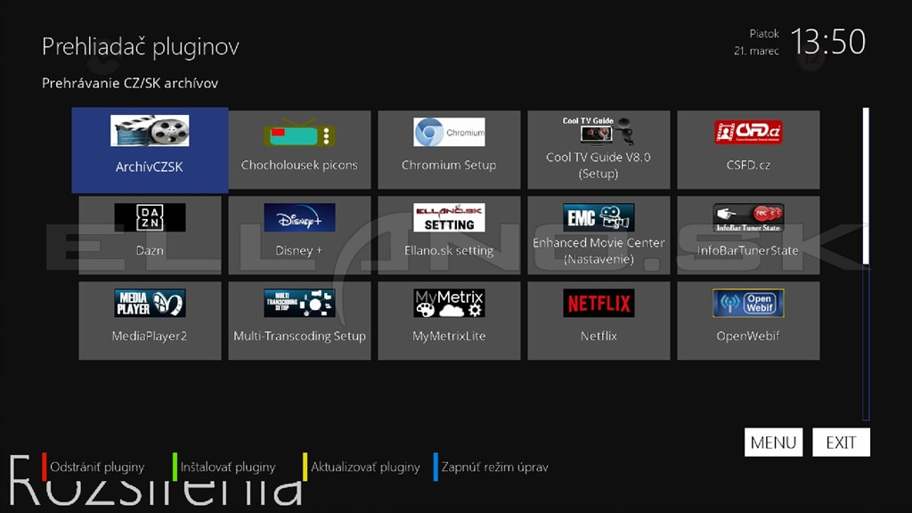Click the MENU button
Image resolution: width=912 pixels, height=513 pixels.
(773, 442)
